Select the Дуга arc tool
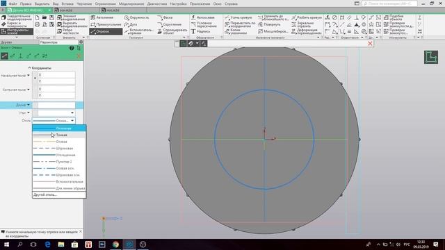The width and height of the screenshot is (445, 250). click(131, 25)
